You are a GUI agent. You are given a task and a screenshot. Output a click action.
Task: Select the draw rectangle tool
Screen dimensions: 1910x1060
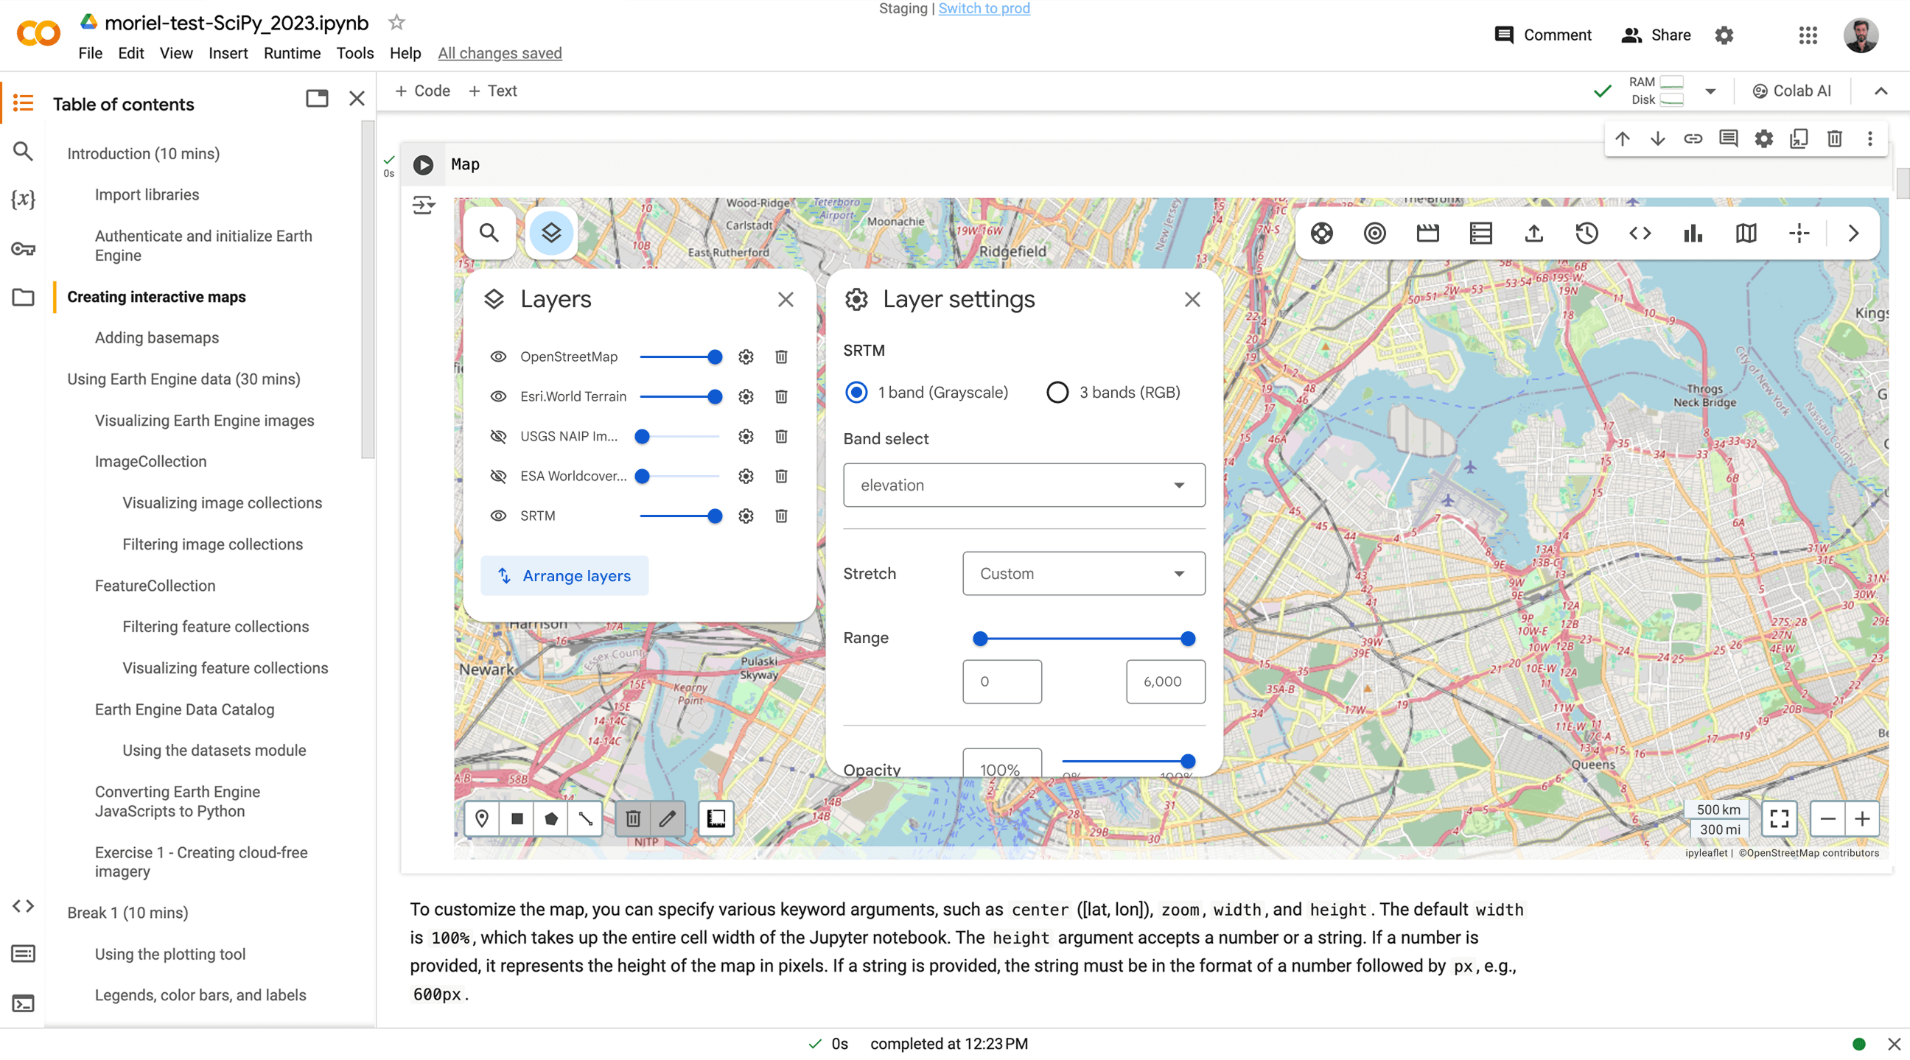click(x=517, y=818)
